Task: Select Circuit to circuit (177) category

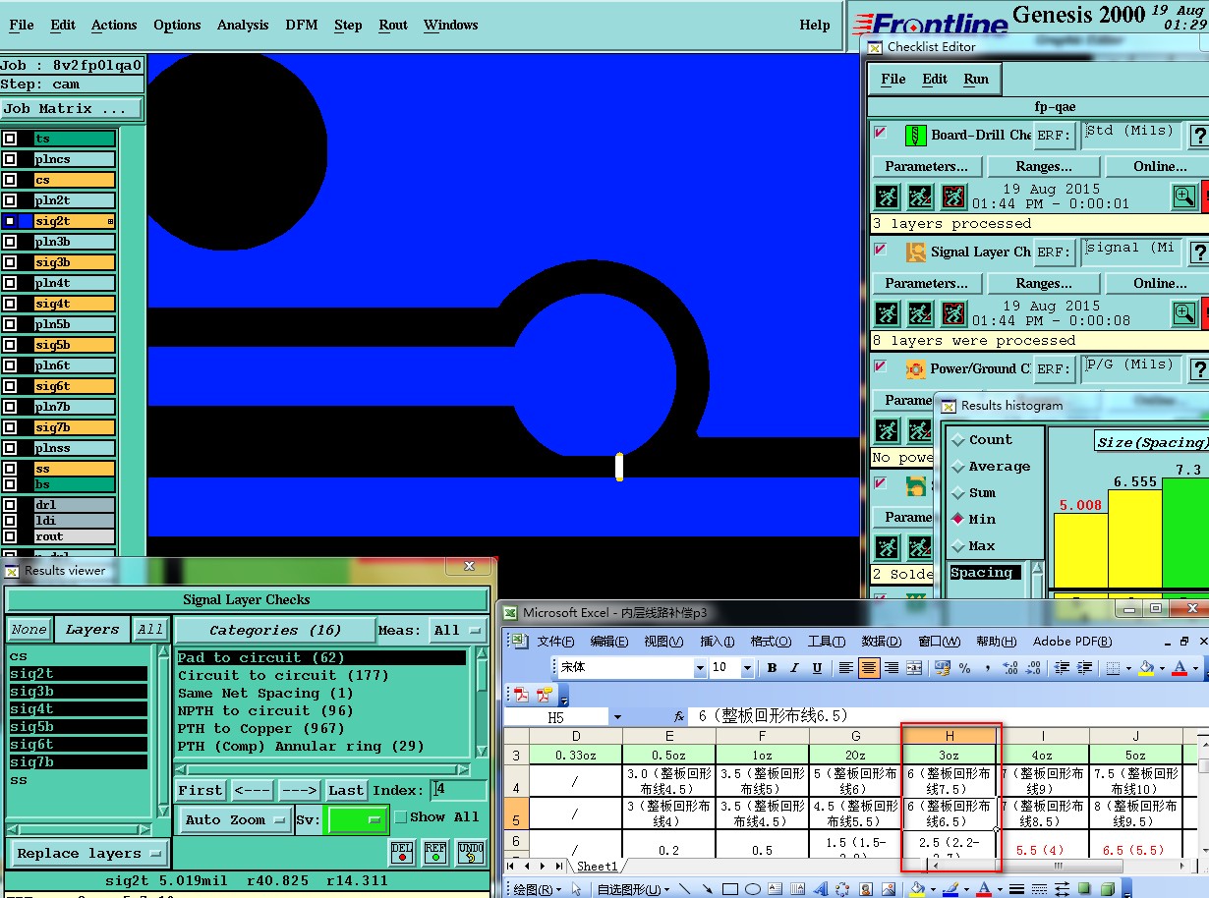Action: coord(283,675)
